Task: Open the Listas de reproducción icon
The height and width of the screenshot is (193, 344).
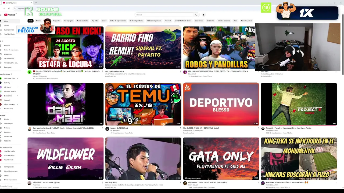Action: coord(1,50)
